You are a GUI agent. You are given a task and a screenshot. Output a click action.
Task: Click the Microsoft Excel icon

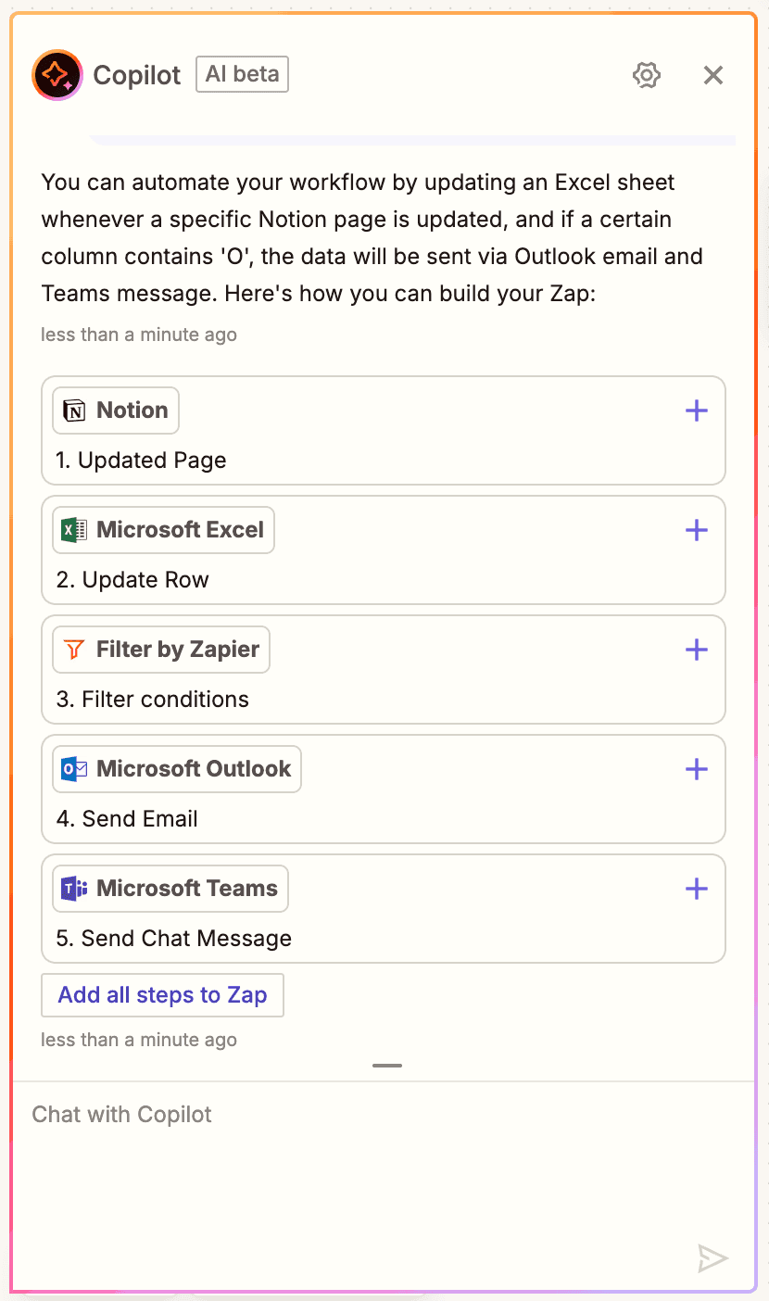(x=74, y=530)
